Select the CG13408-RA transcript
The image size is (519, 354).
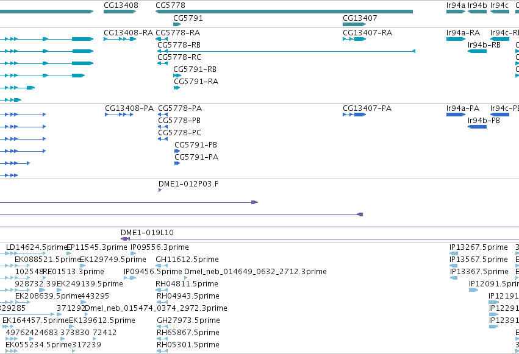[x=120, y=39]
